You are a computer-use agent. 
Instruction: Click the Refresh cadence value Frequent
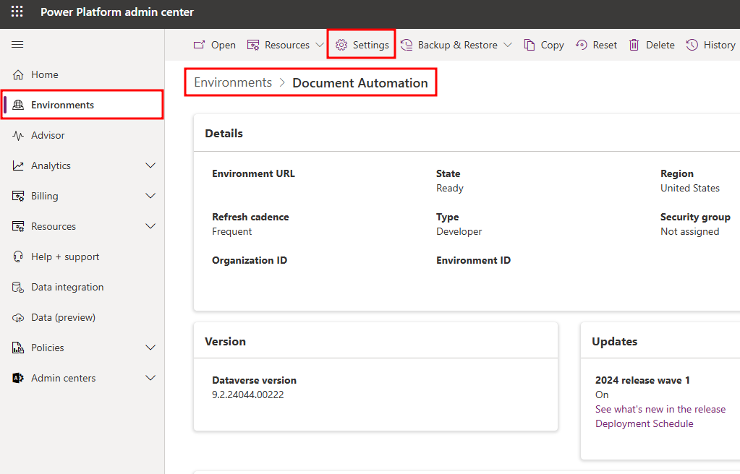click(231, 231)
